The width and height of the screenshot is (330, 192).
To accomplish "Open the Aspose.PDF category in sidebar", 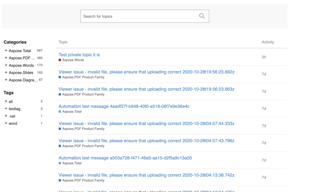I will [22, 58].
